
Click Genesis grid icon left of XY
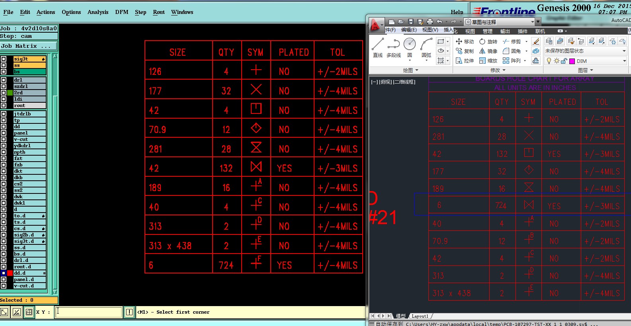pyautogui.click(x=29, y=312)
